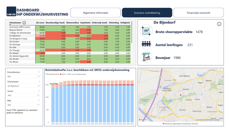The width and height of the screenshot is (229, 131).
Task: Click the Aantal leerlingen value 231
Action: pos(190,45)
